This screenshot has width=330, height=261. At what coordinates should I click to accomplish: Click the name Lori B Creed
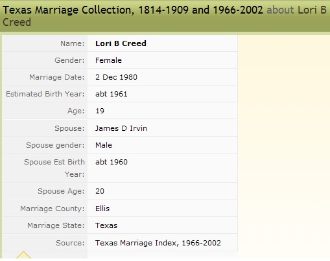coord(121,43)
